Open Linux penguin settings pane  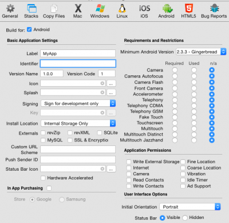pos(122,11)
